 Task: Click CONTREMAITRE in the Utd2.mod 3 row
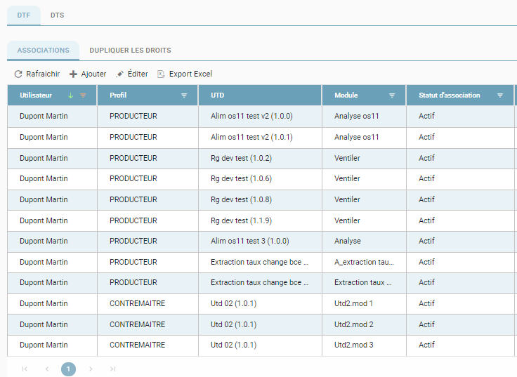[137, 345]
